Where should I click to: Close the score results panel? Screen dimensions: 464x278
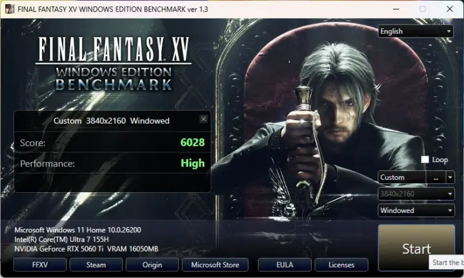point(203,119)
